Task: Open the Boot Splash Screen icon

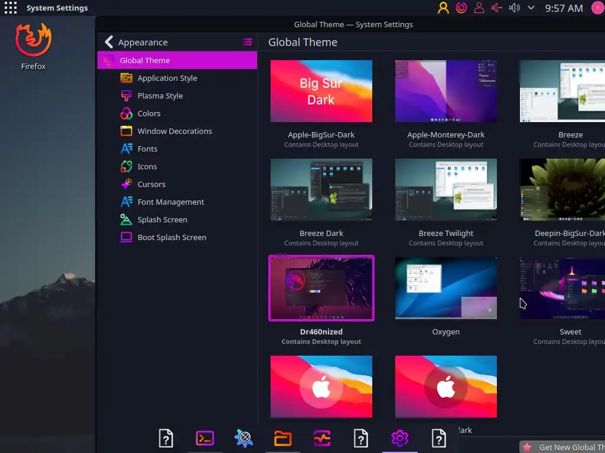Action: tap(126, 237)
